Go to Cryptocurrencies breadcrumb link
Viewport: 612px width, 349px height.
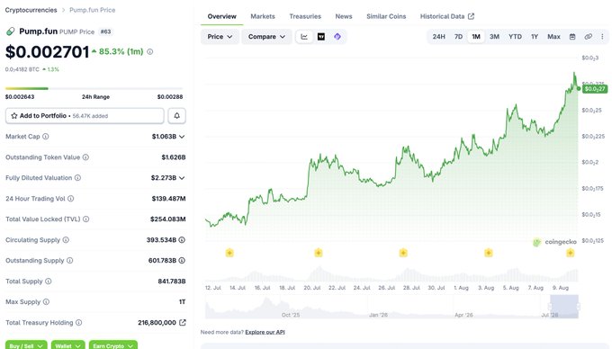click(x=31, y=10)
